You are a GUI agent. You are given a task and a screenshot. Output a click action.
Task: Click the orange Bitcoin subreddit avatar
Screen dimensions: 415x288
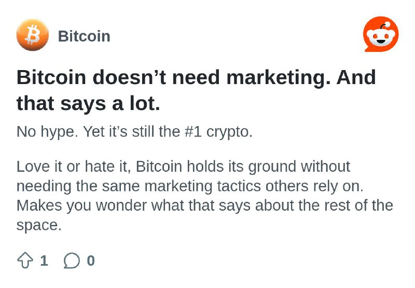pos(33,35)
